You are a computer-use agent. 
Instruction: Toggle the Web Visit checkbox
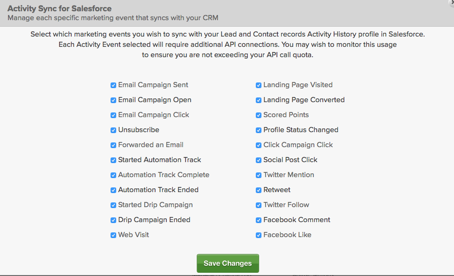pos(113,235)
